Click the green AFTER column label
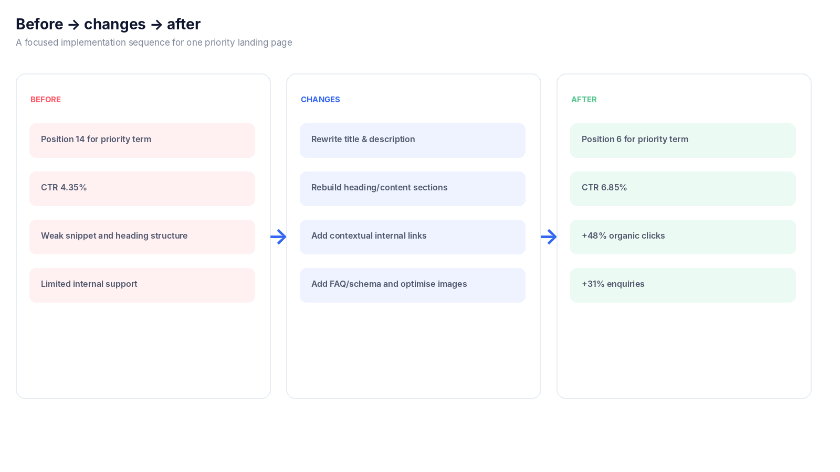Viewport: 840px width, 472px height. tap(584, 100)
